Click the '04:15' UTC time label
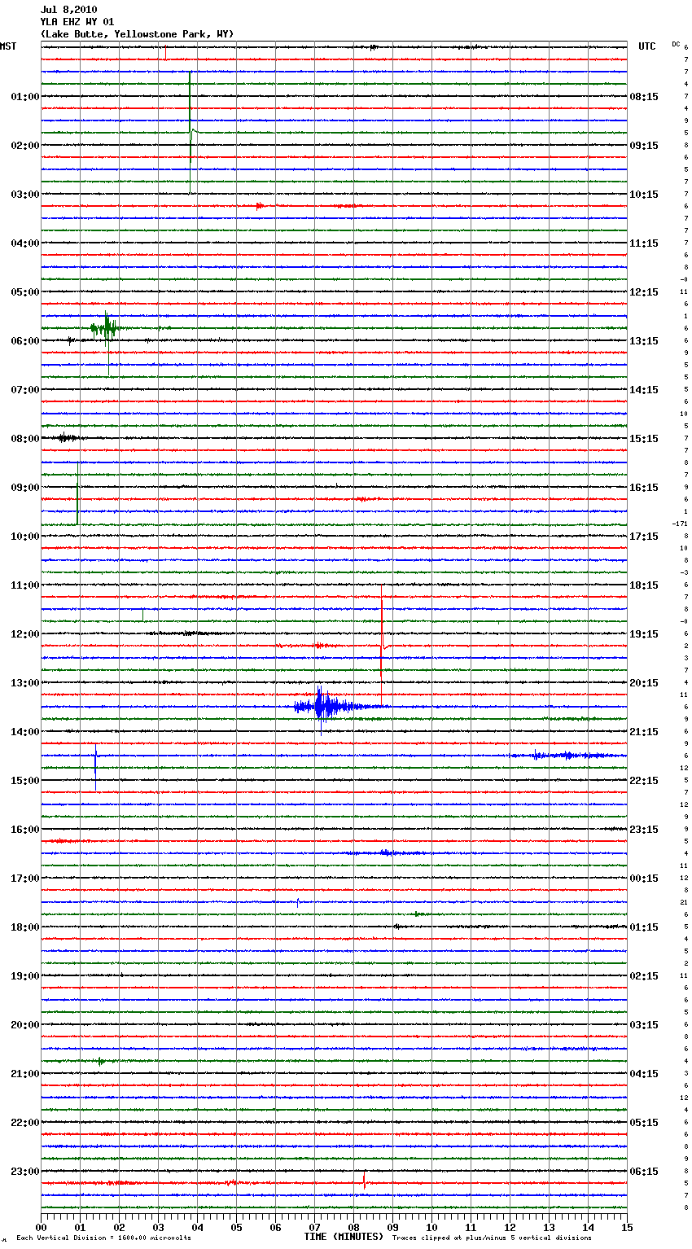 [644, 1074]
